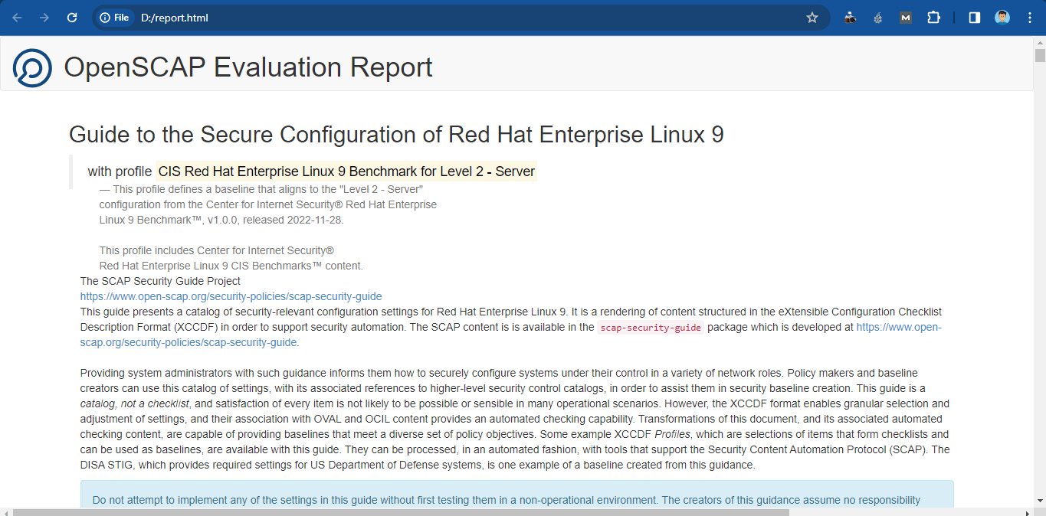Open the gray M extension
1046x516 pixels.
(x=906, y=18)
